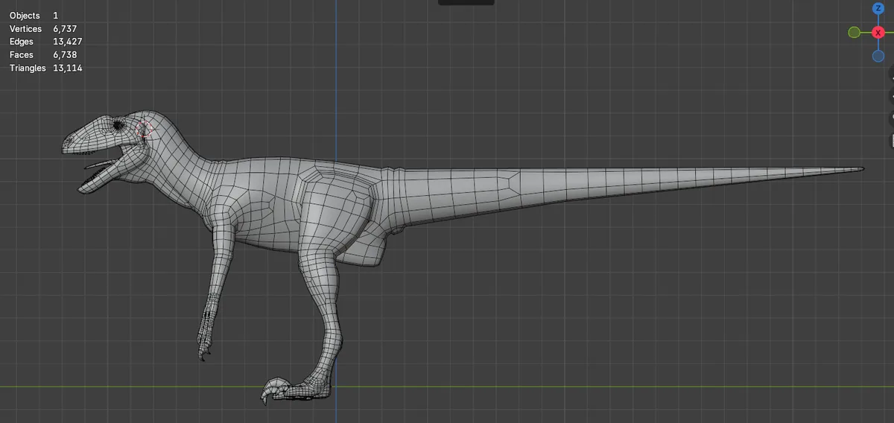
Task: Click the "Objects 1" statistics line
Action: [34, 15]
